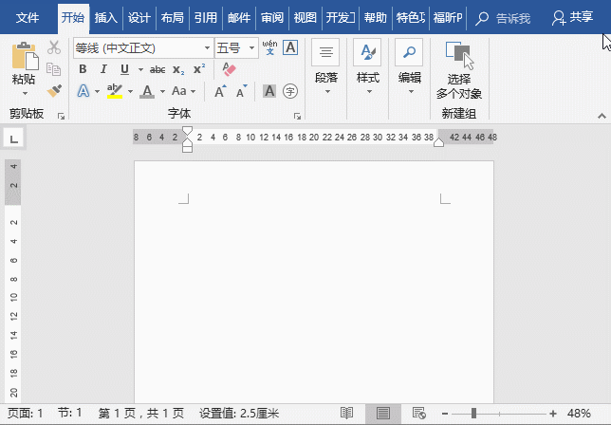Toggle Italic formatting

[x=102, y=69]
